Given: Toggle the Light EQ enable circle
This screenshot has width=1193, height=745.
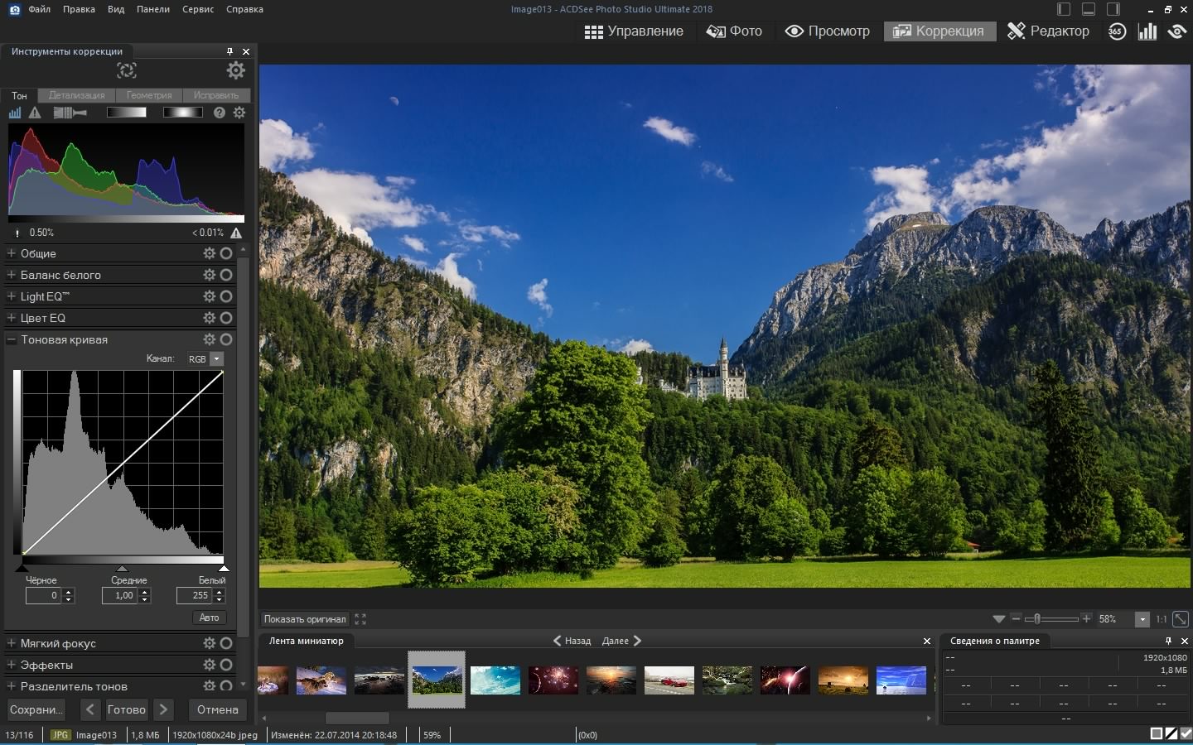Looking at the screenshot, I should click(x=226, y=296).
